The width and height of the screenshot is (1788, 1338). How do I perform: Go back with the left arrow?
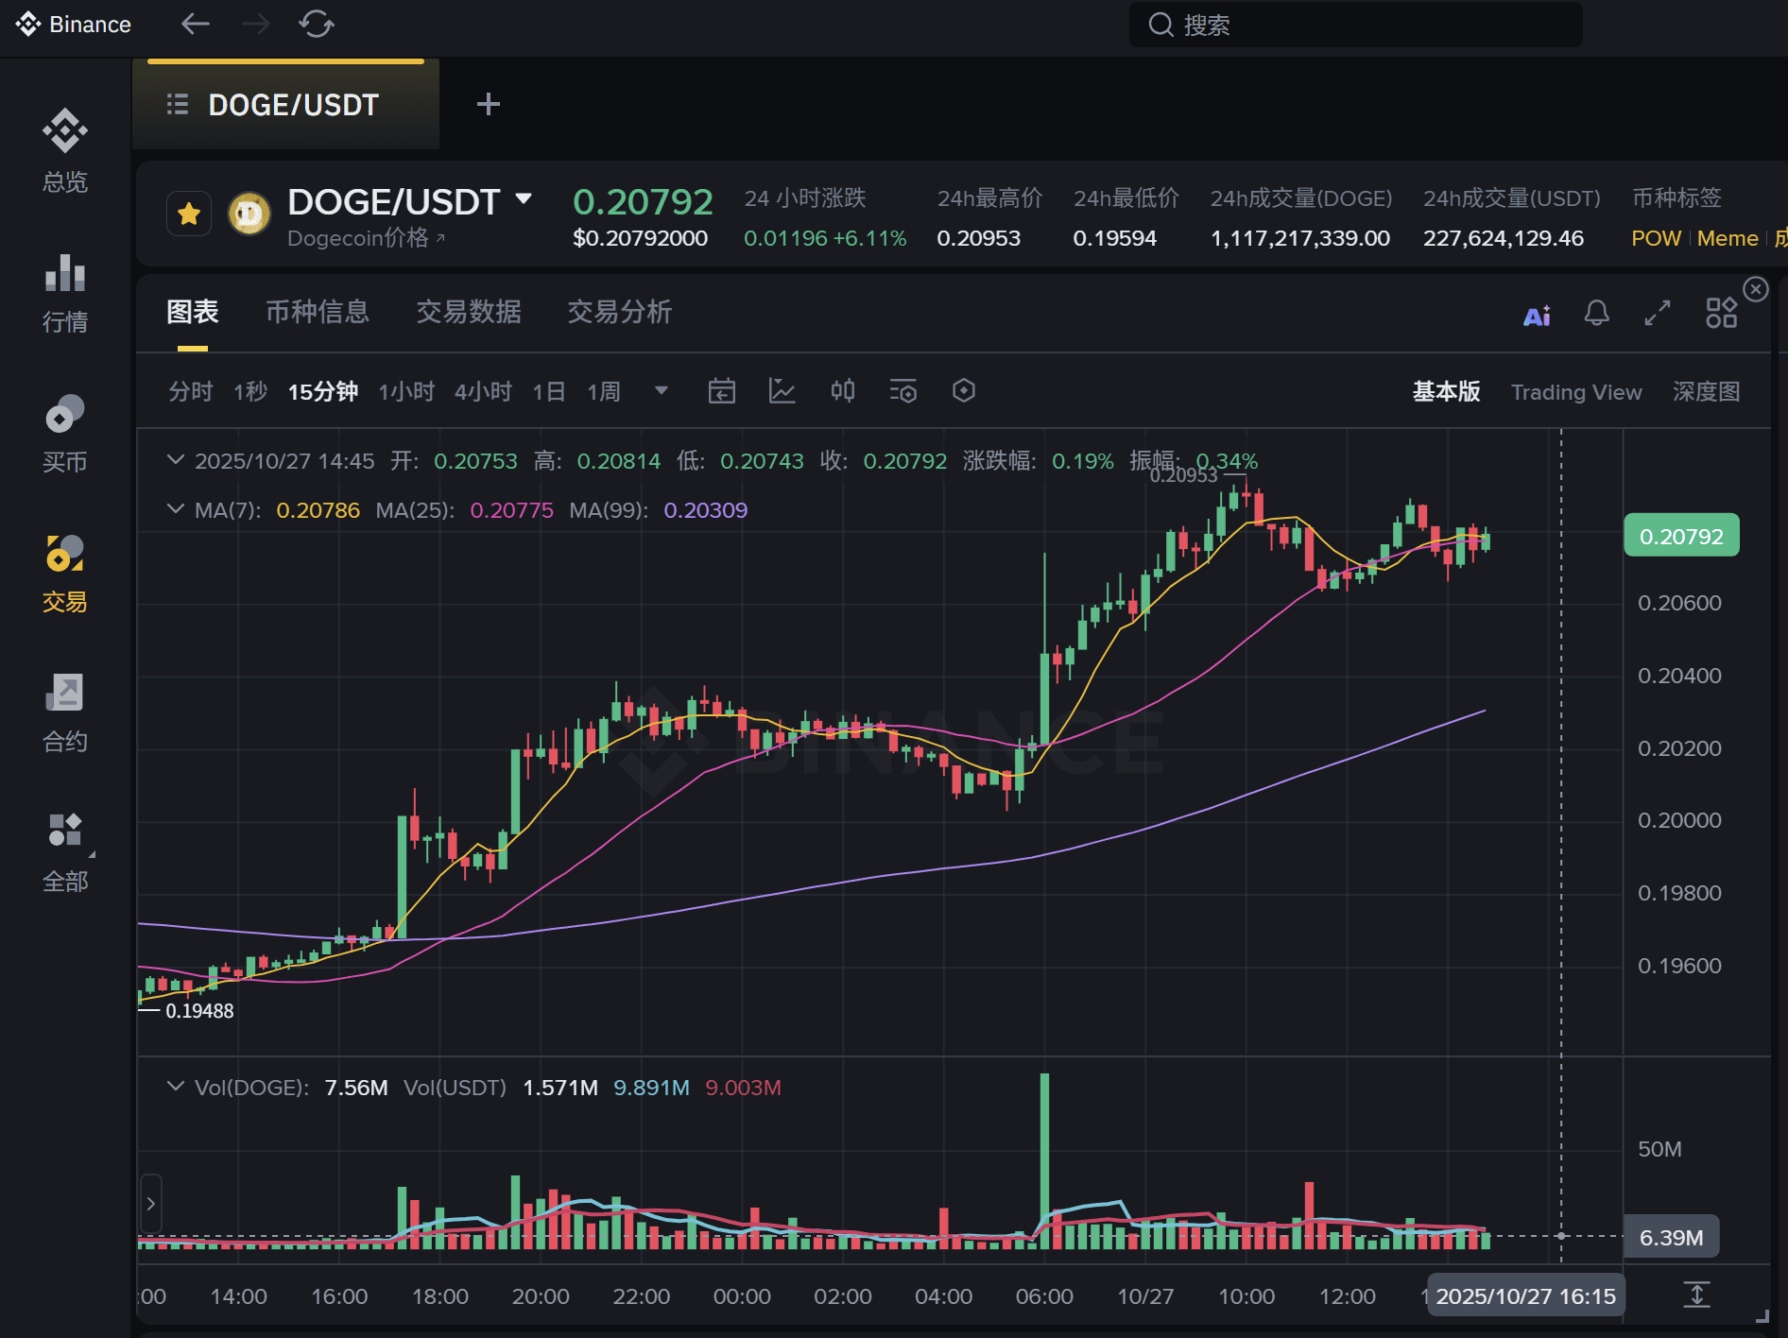pyautogui.click(x=195, y=24)
